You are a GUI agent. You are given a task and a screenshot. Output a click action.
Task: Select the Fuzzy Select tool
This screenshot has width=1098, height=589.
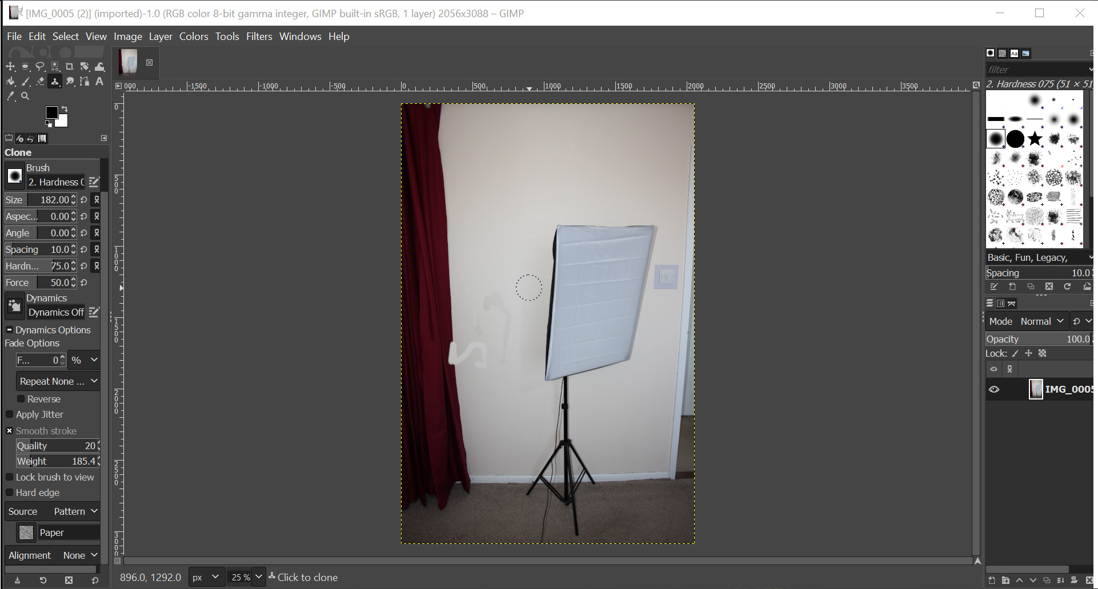coord(55,67)
